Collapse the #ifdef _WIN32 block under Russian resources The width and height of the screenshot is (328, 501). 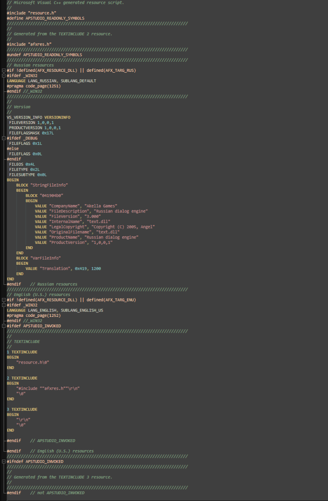coord(4,76)
